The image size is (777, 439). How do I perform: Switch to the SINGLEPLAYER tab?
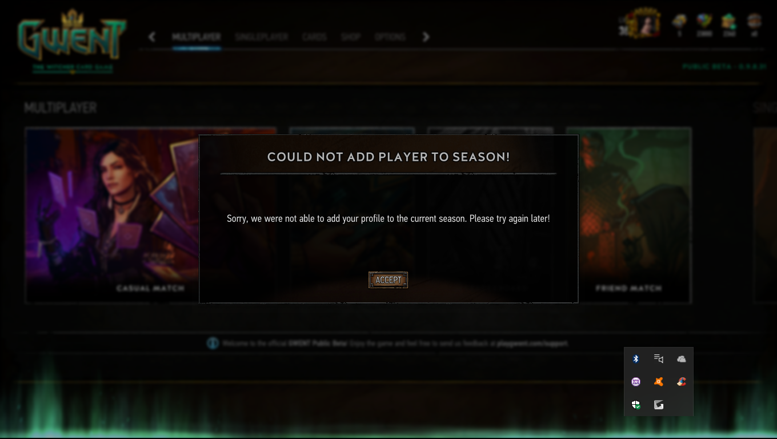click(x=262, y=37)
